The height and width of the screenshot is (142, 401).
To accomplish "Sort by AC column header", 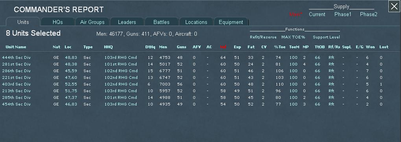I will [209, 47].
